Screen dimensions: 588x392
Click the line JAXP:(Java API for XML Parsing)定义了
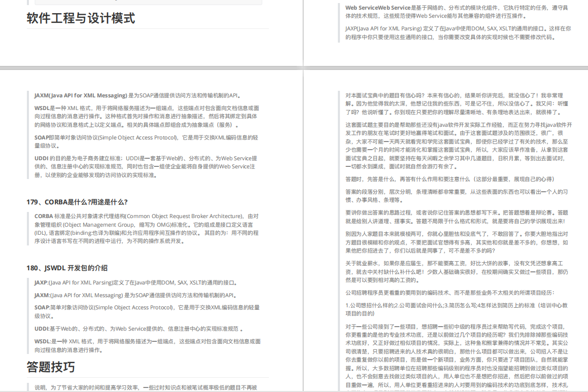[136, 282]
